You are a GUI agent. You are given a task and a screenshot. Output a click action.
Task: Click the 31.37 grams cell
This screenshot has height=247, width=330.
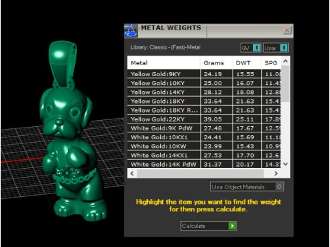coord(216,164)
